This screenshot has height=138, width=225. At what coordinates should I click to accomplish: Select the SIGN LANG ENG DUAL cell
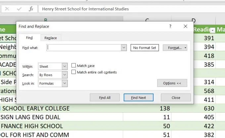(x=62, y=117)
